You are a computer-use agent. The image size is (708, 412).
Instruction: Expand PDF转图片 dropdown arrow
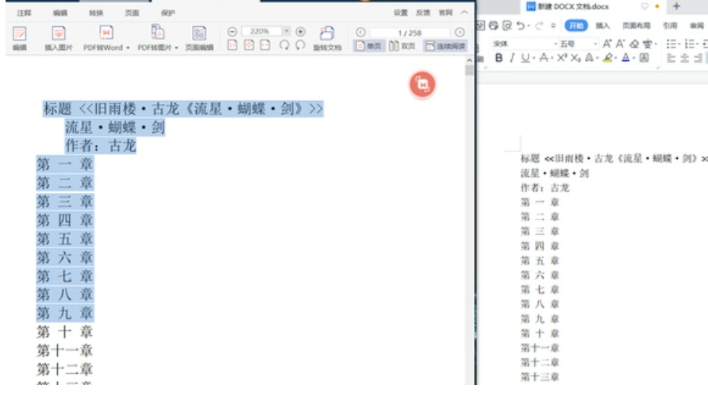[176, 48]
